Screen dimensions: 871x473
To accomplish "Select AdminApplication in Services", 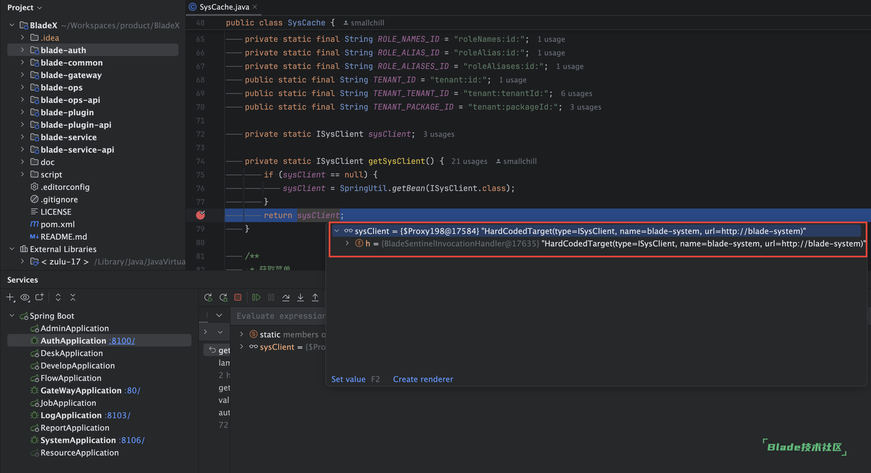I will [74, 328].
